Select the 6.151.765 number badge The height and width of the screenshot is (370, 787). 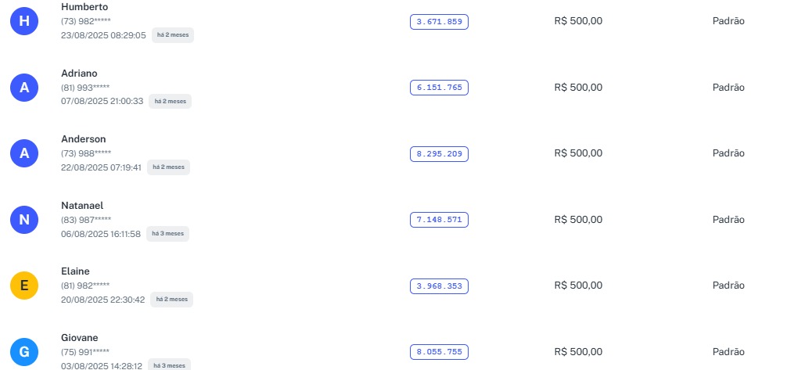pos(439,88)
